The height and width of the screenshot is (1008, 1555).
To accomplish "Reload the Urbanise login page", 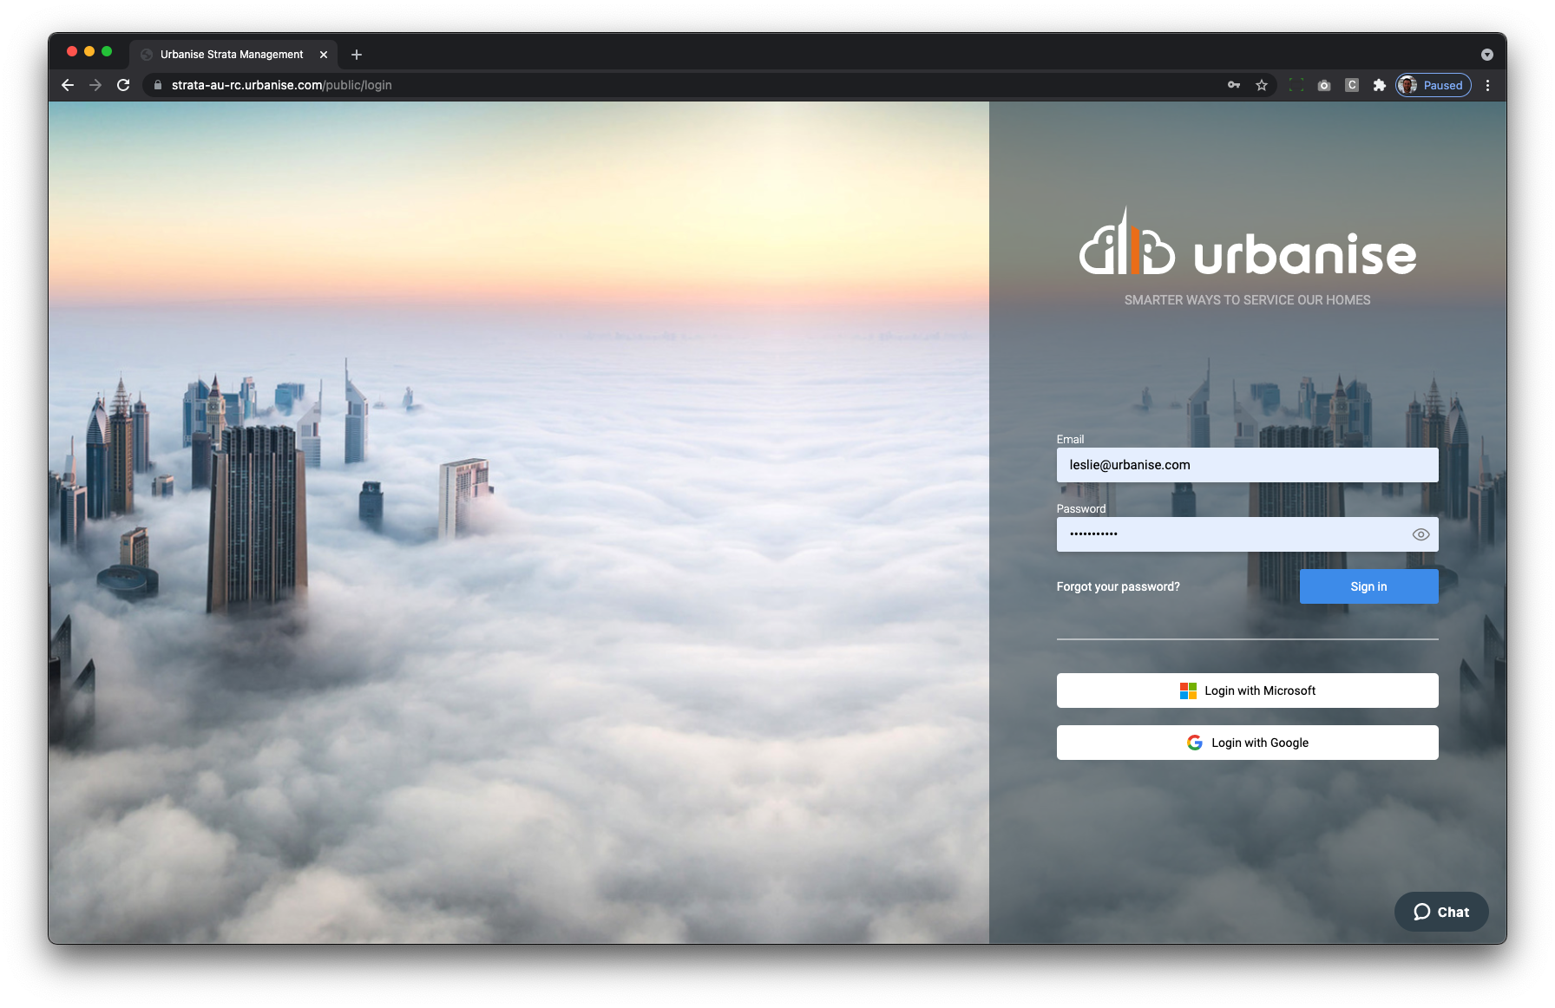I will point(123,85).
